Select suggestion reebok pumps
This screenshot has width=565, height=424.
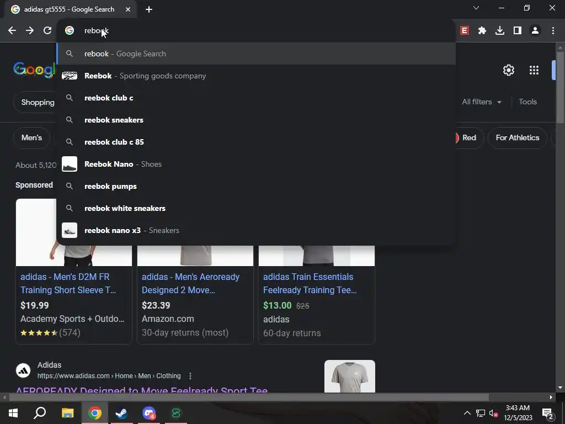pos(256,186)
